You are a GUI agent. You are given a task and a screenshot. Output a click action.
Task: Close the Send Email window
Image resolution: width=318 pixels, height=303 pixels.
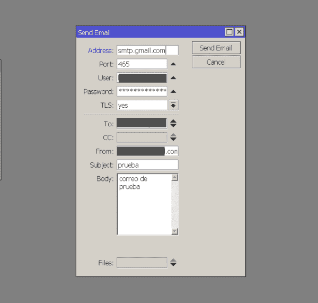click(240, 32)
